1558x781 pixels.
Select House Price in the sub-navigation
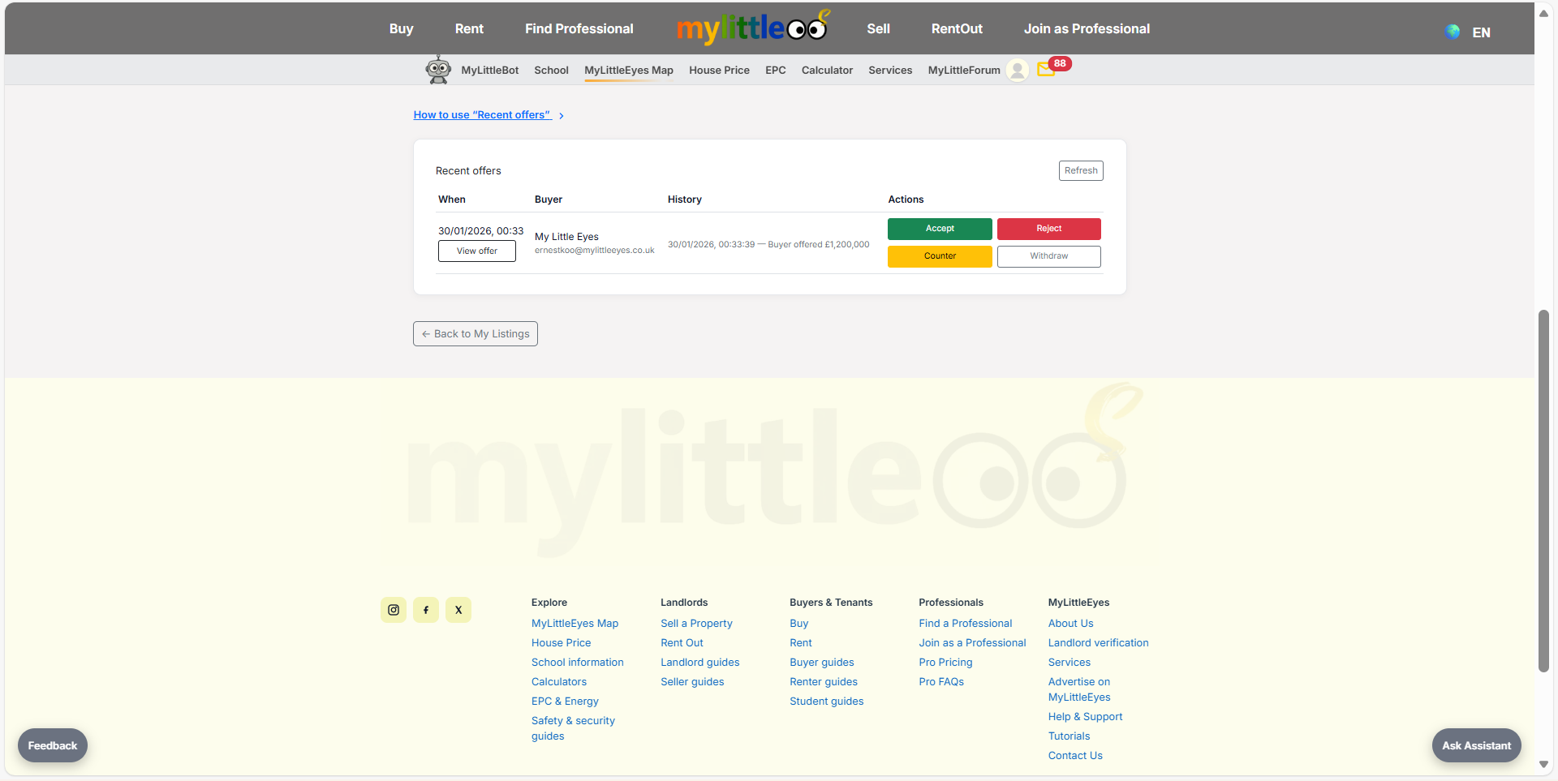click(x=719, y=71)
